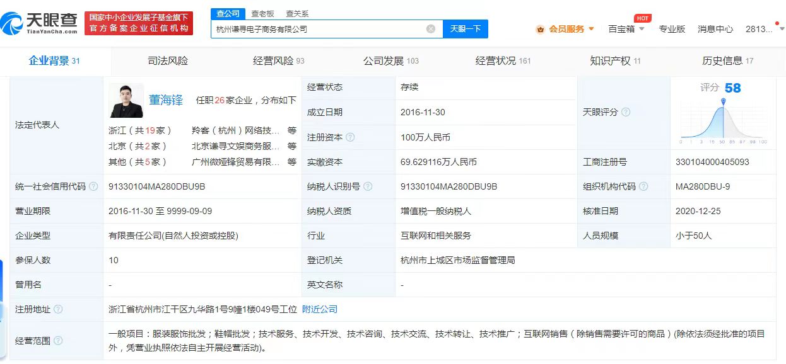Open help icon next to 经营范围
The width and height of the screenshot is (786, 364).
tap(58, 341)
